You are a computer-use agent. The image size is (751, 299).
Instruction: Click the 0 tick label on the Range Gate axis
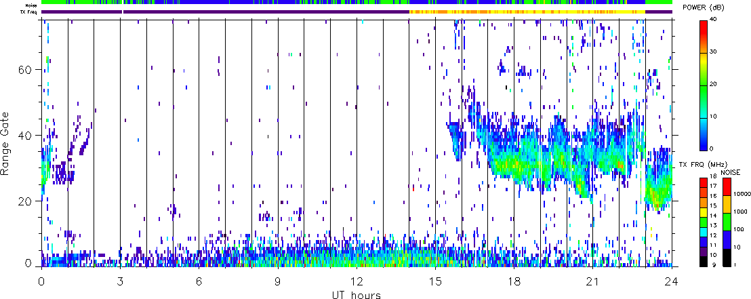coord(28,263)
